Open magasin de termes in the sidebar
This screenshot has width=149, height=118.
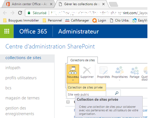22,98
